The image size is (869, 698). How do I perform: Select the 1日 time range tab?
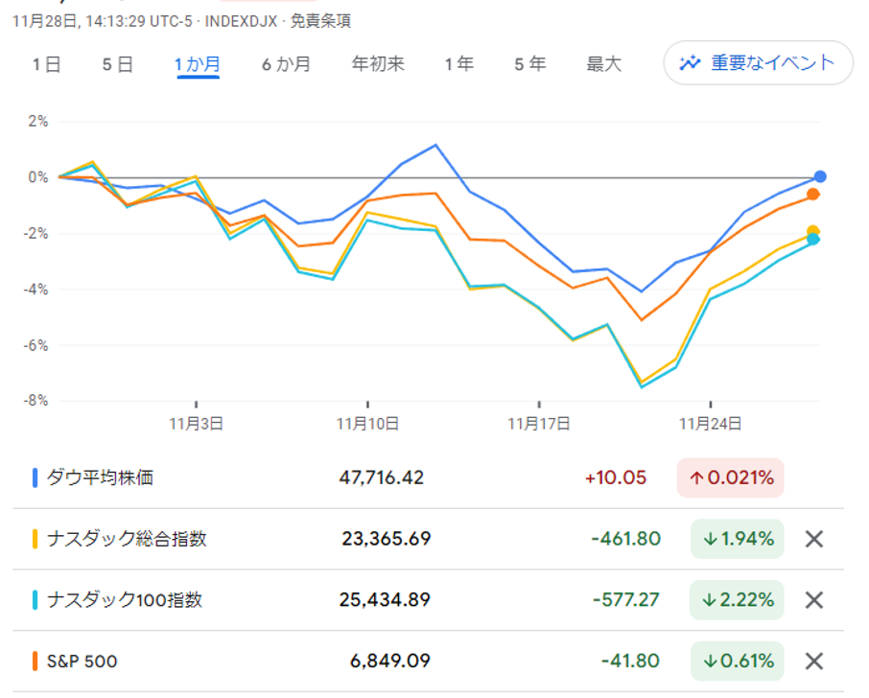click(x=46, y=64)
